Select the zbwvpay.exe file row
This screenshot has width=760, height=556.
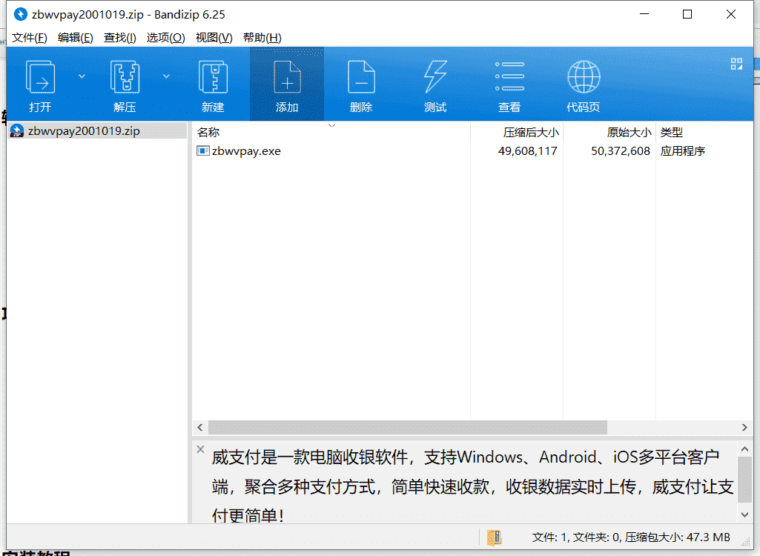pyautogui.click(x=472, y=151)
